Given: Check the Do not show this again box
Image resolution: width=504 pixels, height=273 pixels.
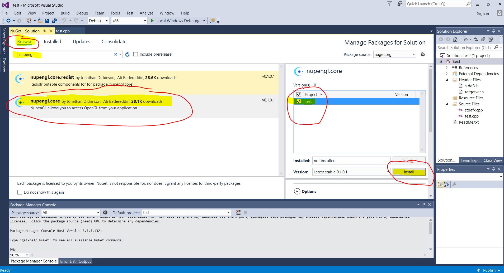Looking at the screenshot, I should coord(20,192).
